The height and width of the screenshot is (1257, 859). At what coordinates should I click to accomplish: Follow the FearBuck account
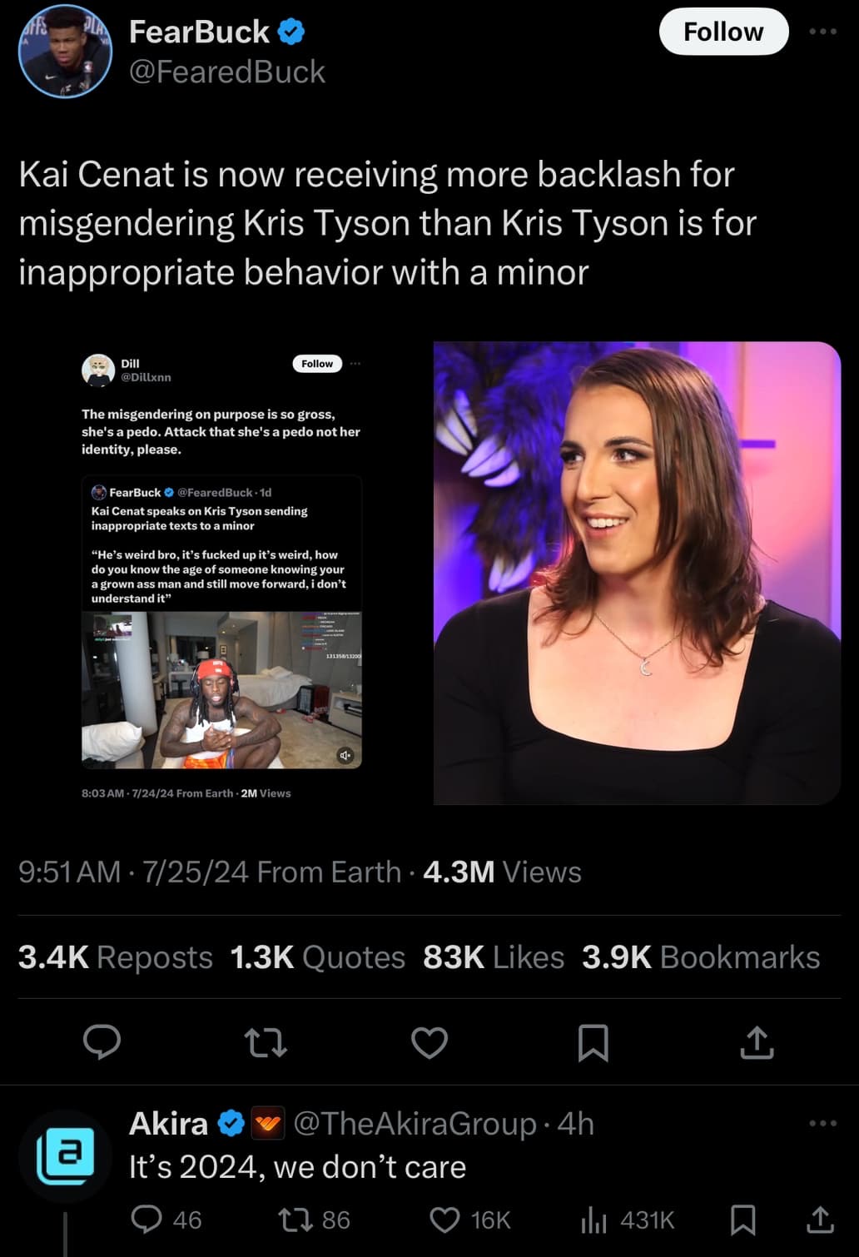723,32
